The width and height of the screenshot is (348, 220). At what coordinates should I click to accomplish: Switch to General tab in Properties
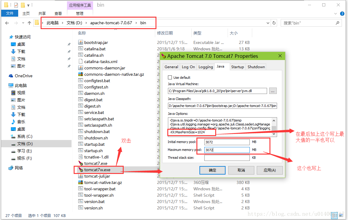pos(171,67)
